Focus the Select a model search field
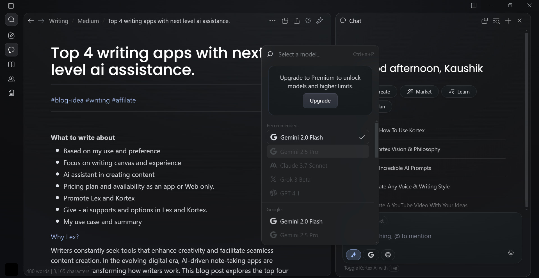This screenshot has height=278, width=539. 320,54
